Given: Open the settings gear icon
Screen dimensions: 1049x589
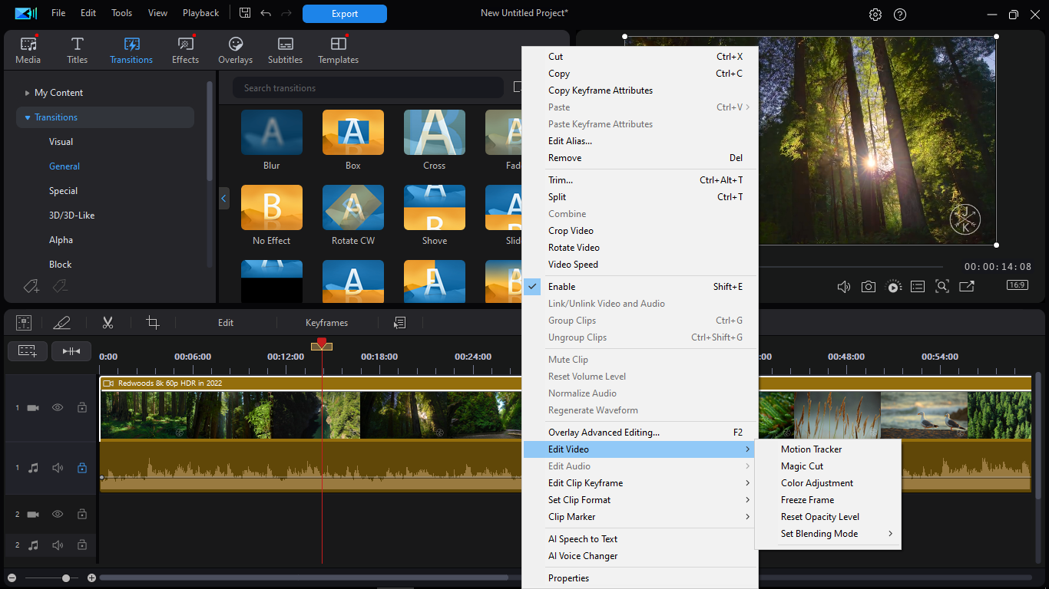Looking at the screenshot, I should [875, 14].
